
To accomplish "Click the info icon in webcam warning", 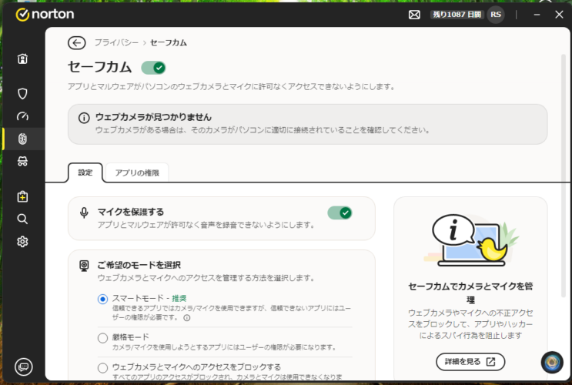I will [x=84, y=118].
